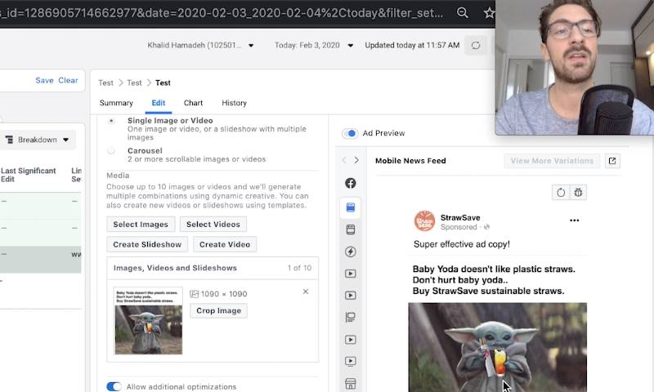Viewport: 654px width, 392px height.
Task: Open the History tab
Action: (x=234, y=103)
